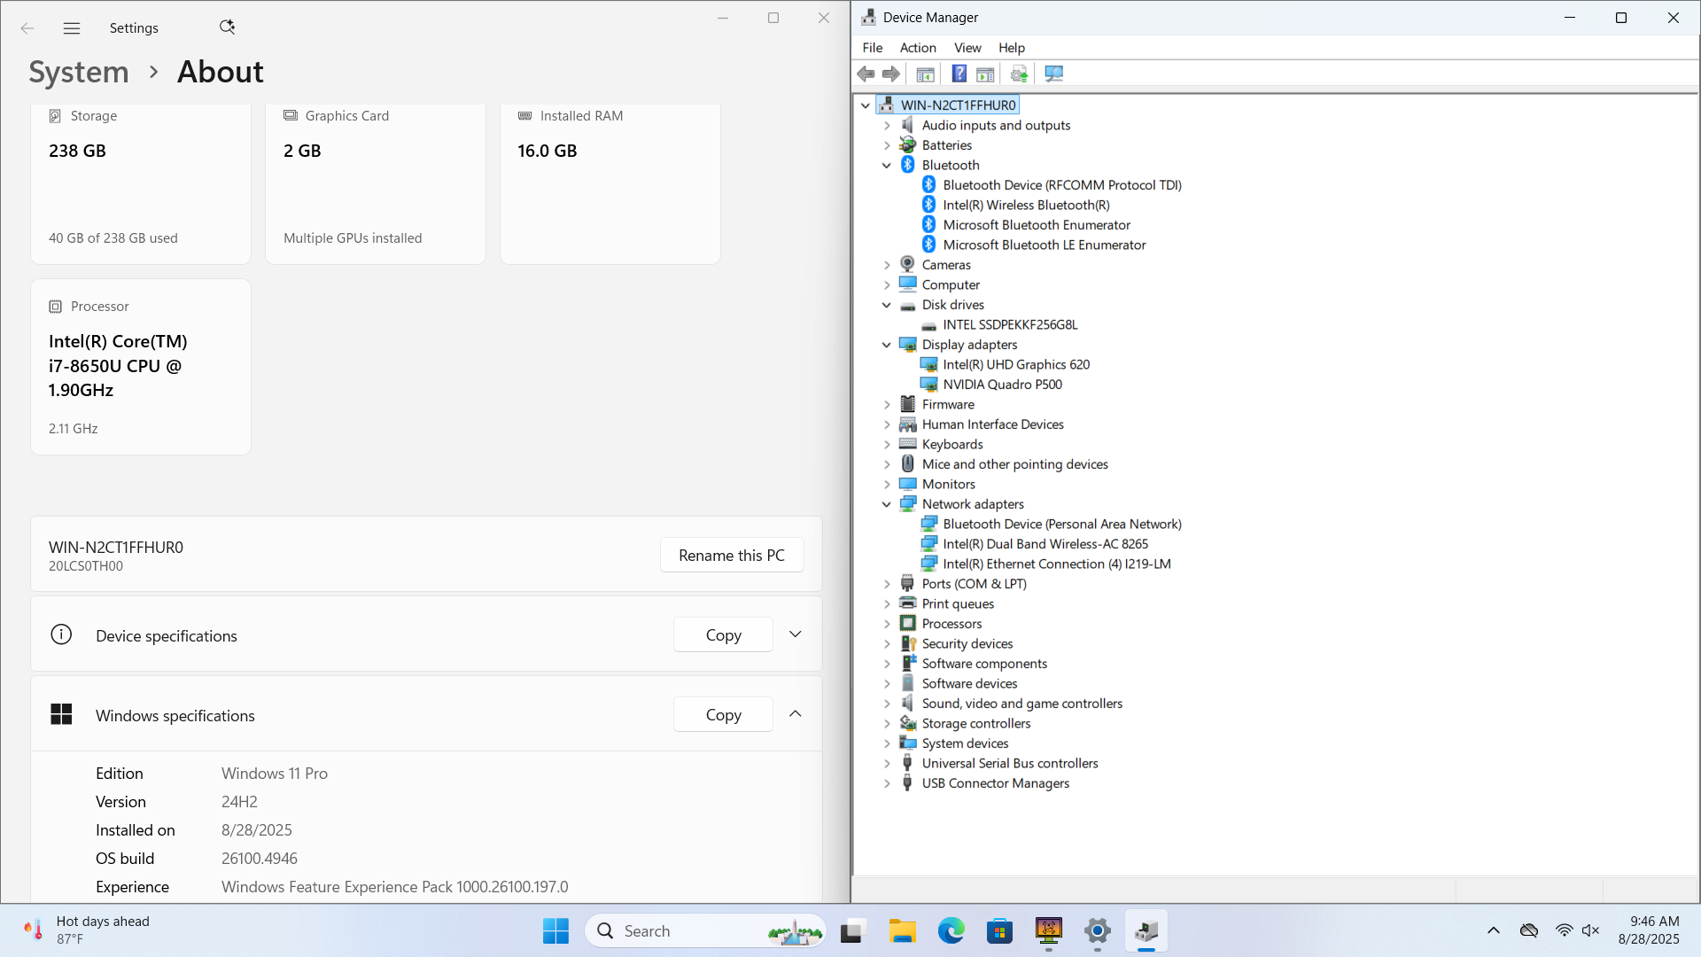Select Human Interface Devices category
1701x957 pixels.
click(992, 424)
